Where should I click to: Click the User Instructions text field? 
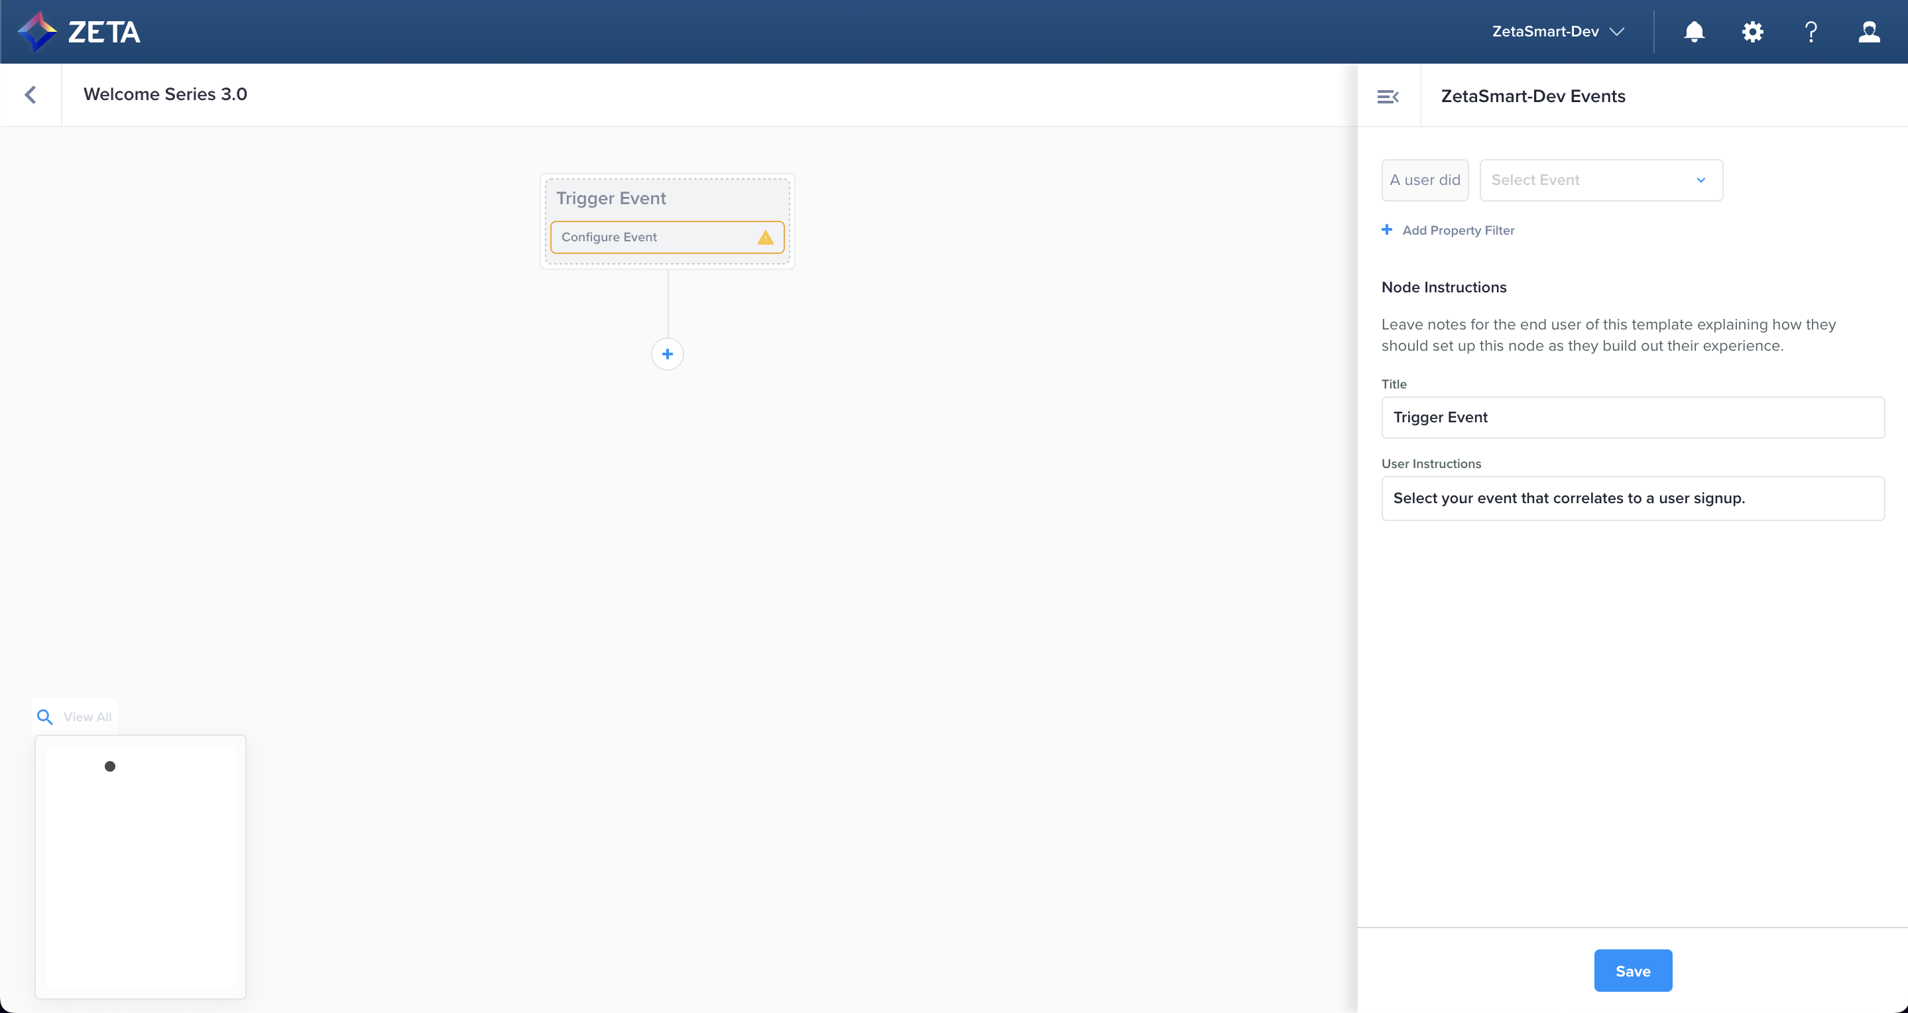(x=1632, y=499)
